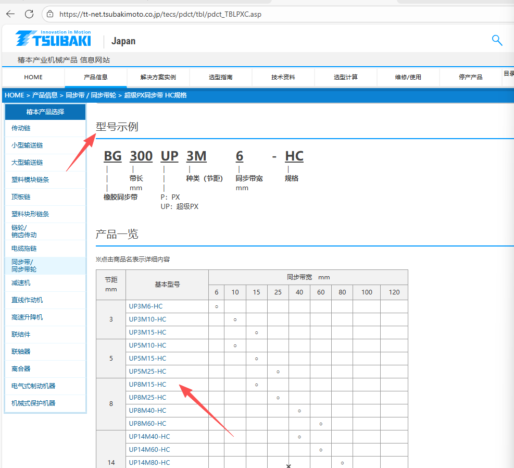Open search using the magnifier icon

point(496,40)
